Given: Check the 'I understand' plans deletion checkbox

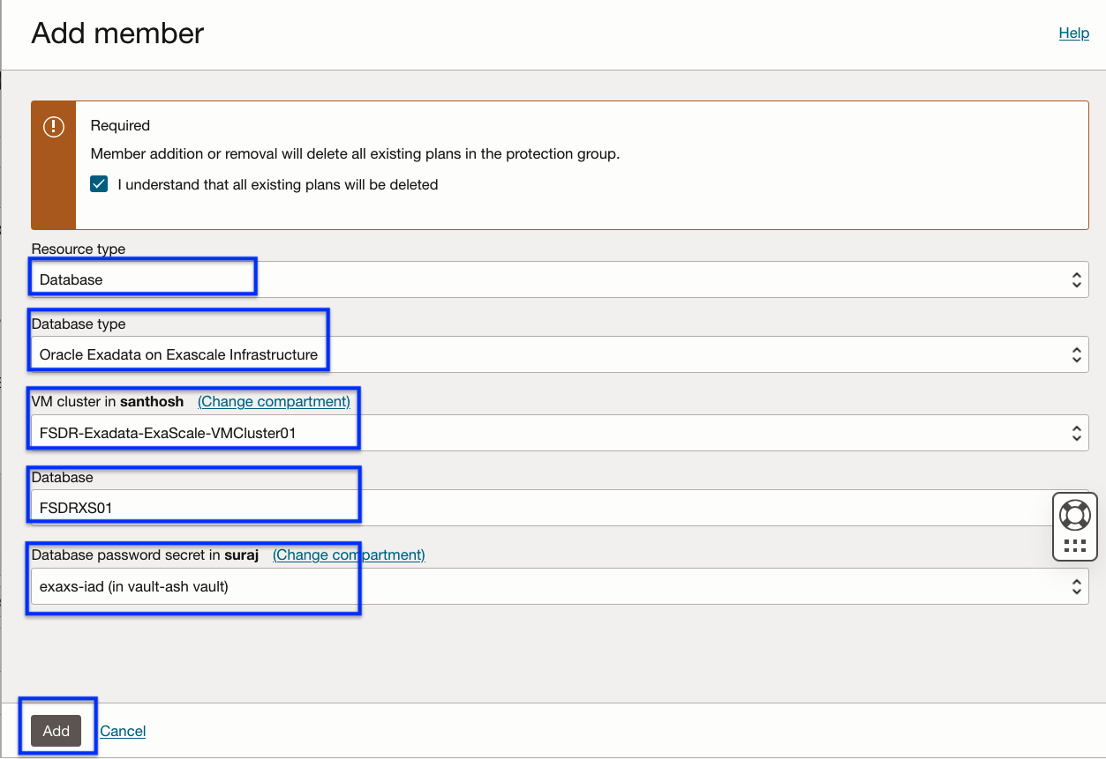Looking at the screenshot, I should [x=99, y=185].
